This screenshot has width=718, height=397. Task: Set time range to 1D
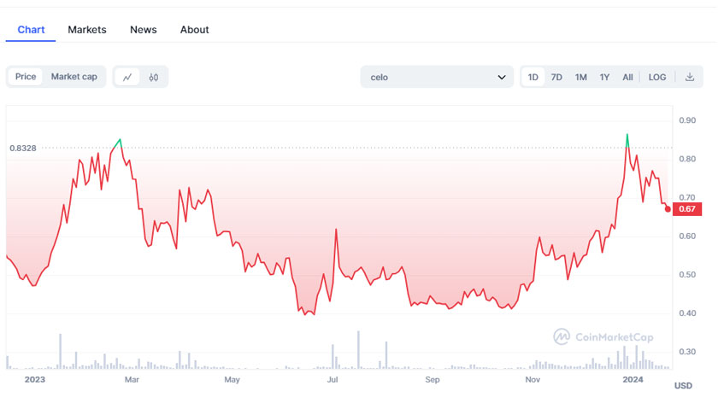(x=533, y=77)
